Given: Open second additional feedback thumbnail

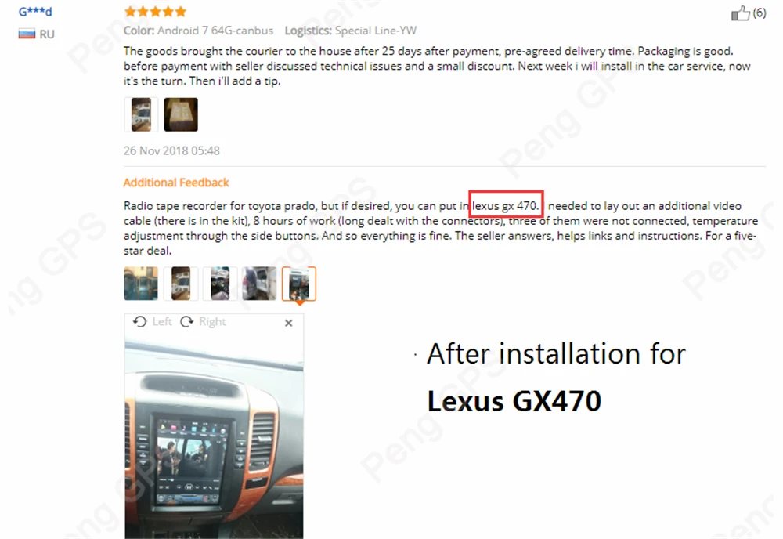Looking at the screenshot, I should pos(181,284).
